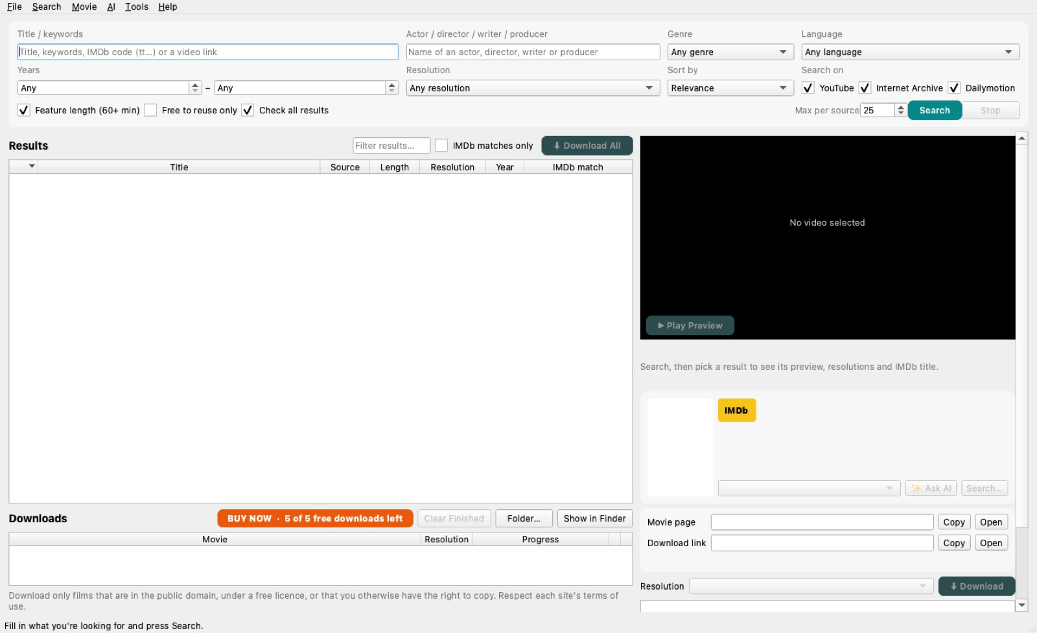Click the Ask AI button
The height and width of the screenshot is (633, 1037).
tap(931, 489)
